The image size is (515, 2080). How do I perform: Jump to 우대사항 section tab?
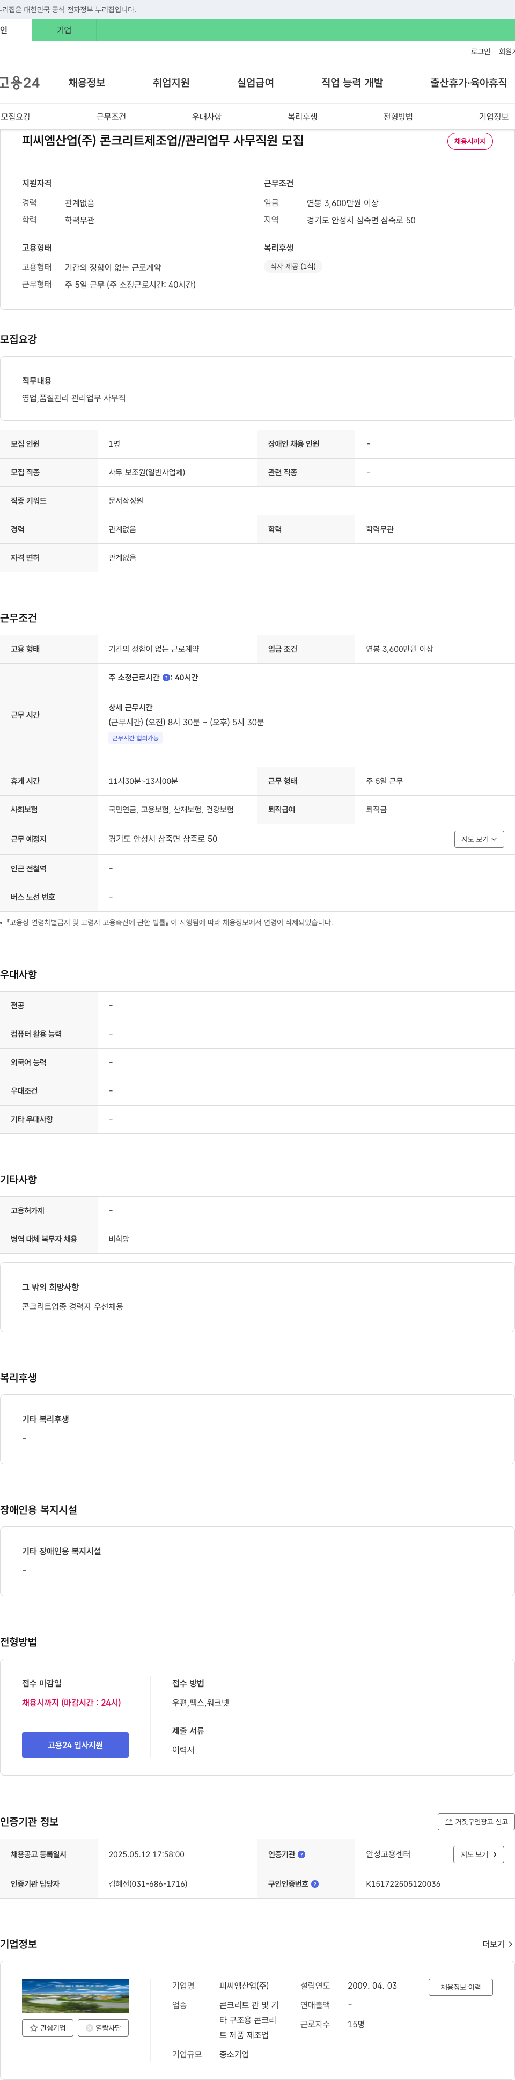[207, 117]
